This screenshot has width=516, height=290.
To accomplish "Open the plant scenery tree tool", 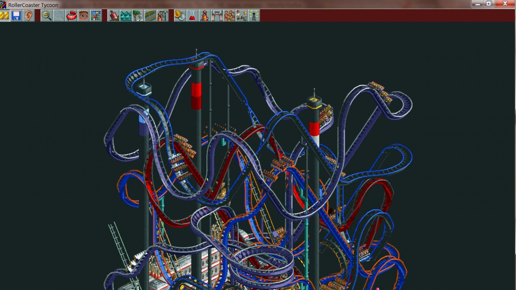I will coord(137,16).
